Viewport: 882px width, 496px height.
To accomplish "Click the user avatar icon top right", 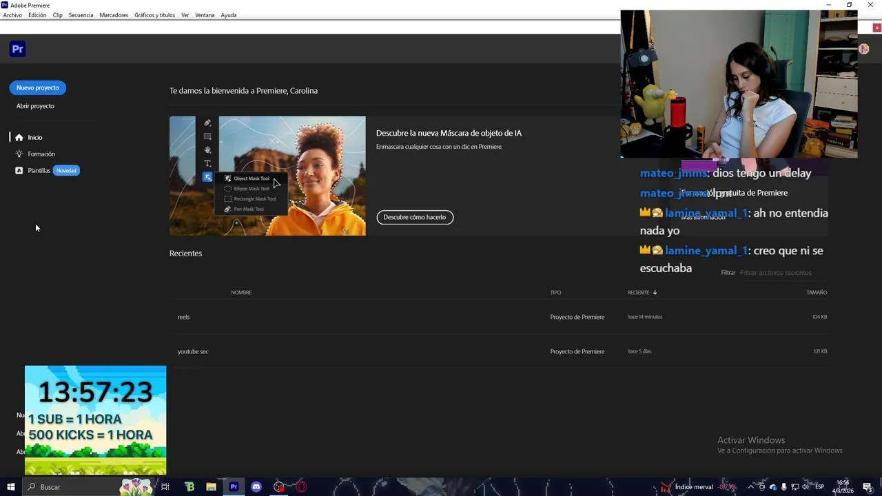I will point(863,49).
